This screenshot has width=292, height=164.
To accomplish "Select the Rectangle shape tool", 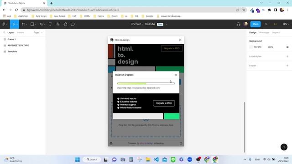I will [x=32, y=24].
